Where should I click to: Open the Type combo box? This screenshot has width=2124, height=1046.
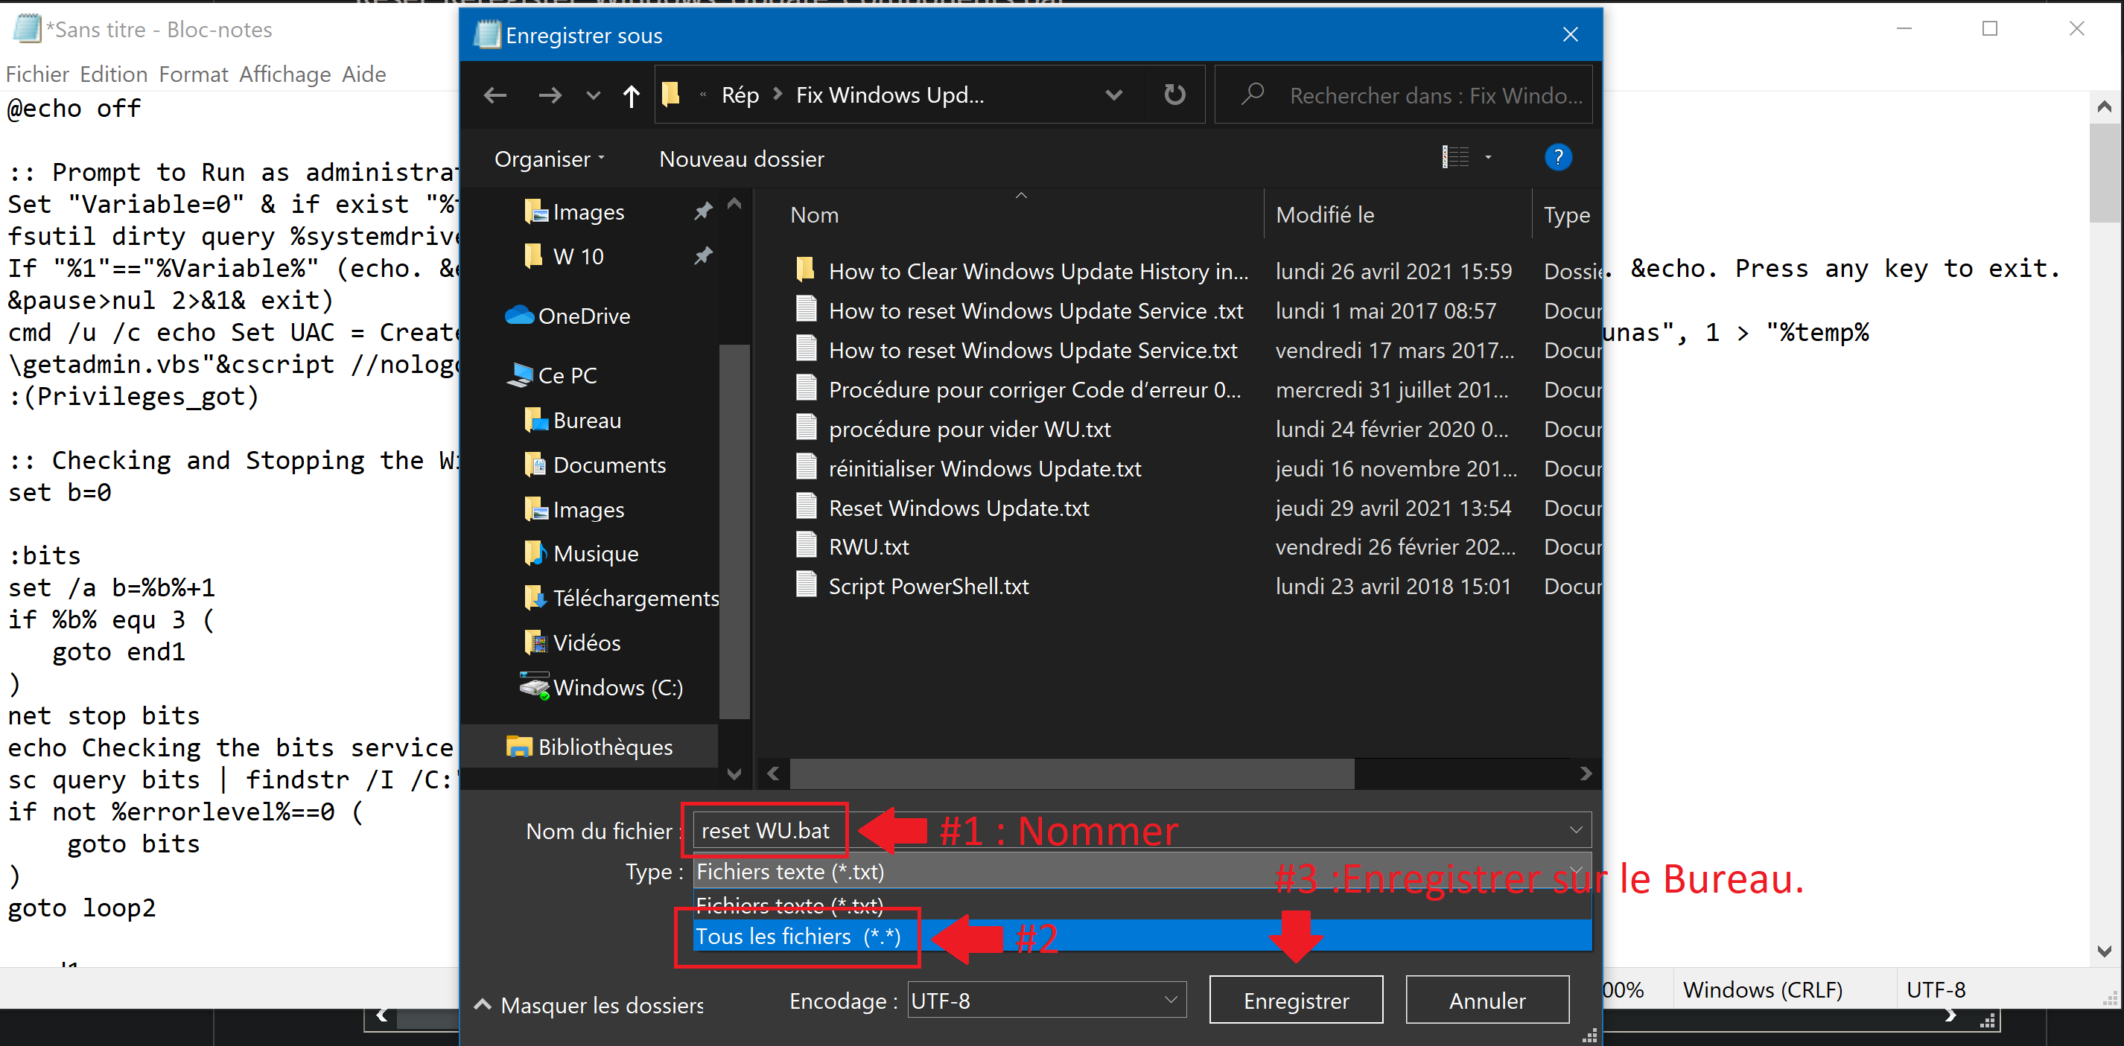click(x=1142, y=871)
